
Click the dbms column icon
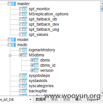[36, 60]
